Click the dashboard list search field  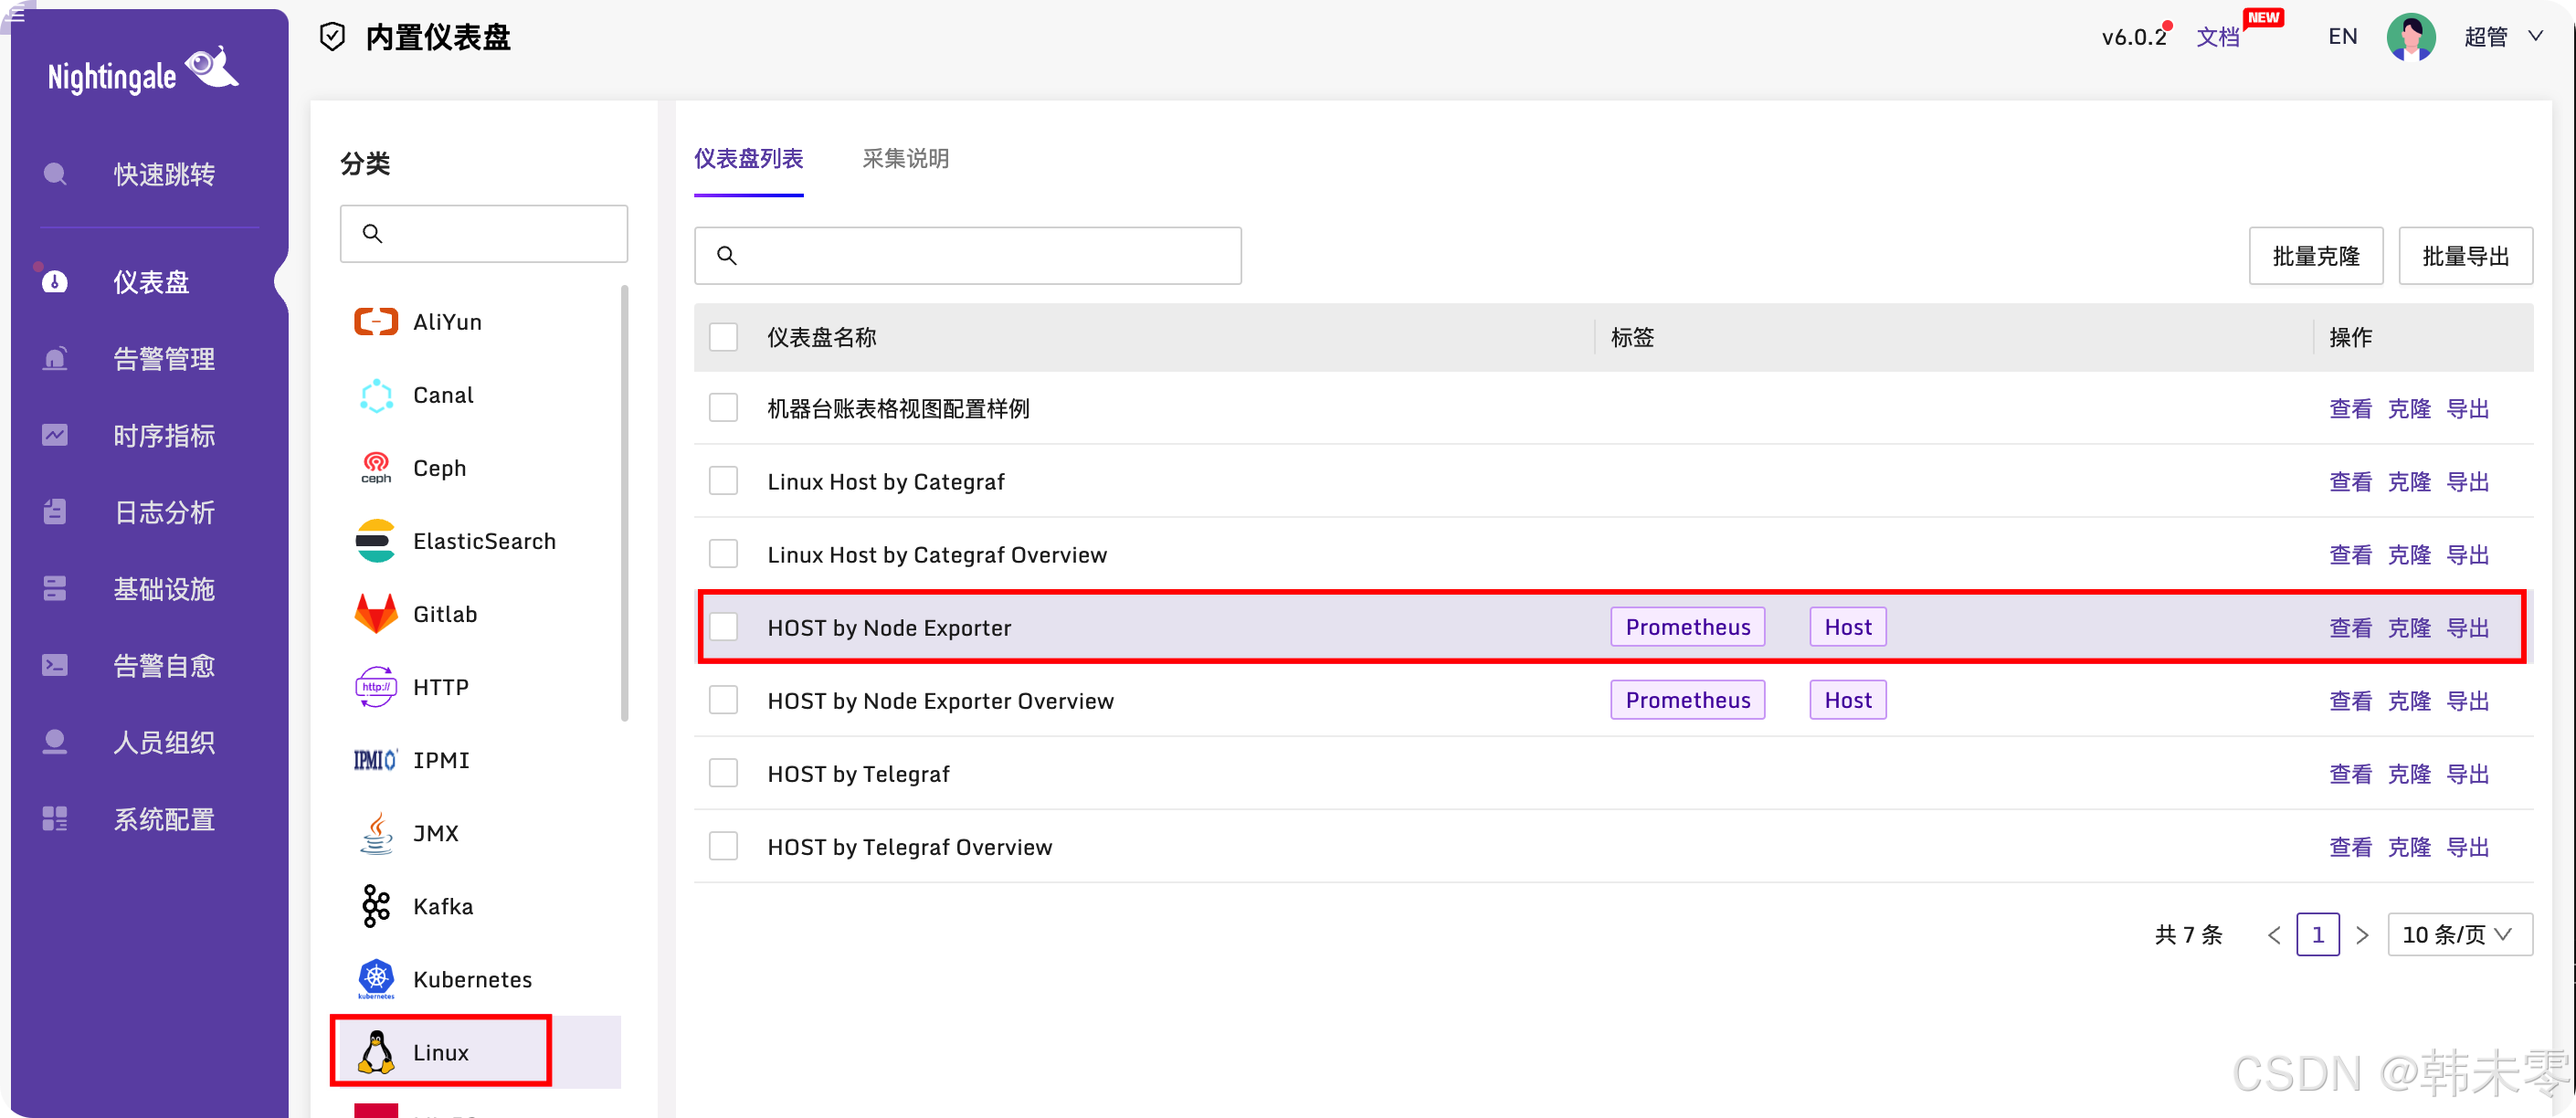click(x=967, y=256)
